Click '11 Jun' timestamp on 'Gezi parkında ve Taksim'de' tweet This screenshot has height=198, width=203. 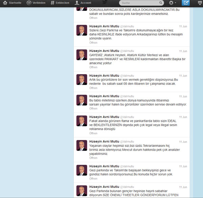[183, 166]
